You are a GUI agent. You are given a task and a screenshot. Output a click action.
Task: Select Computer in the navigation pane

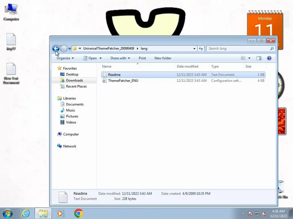tap(71, 134)
